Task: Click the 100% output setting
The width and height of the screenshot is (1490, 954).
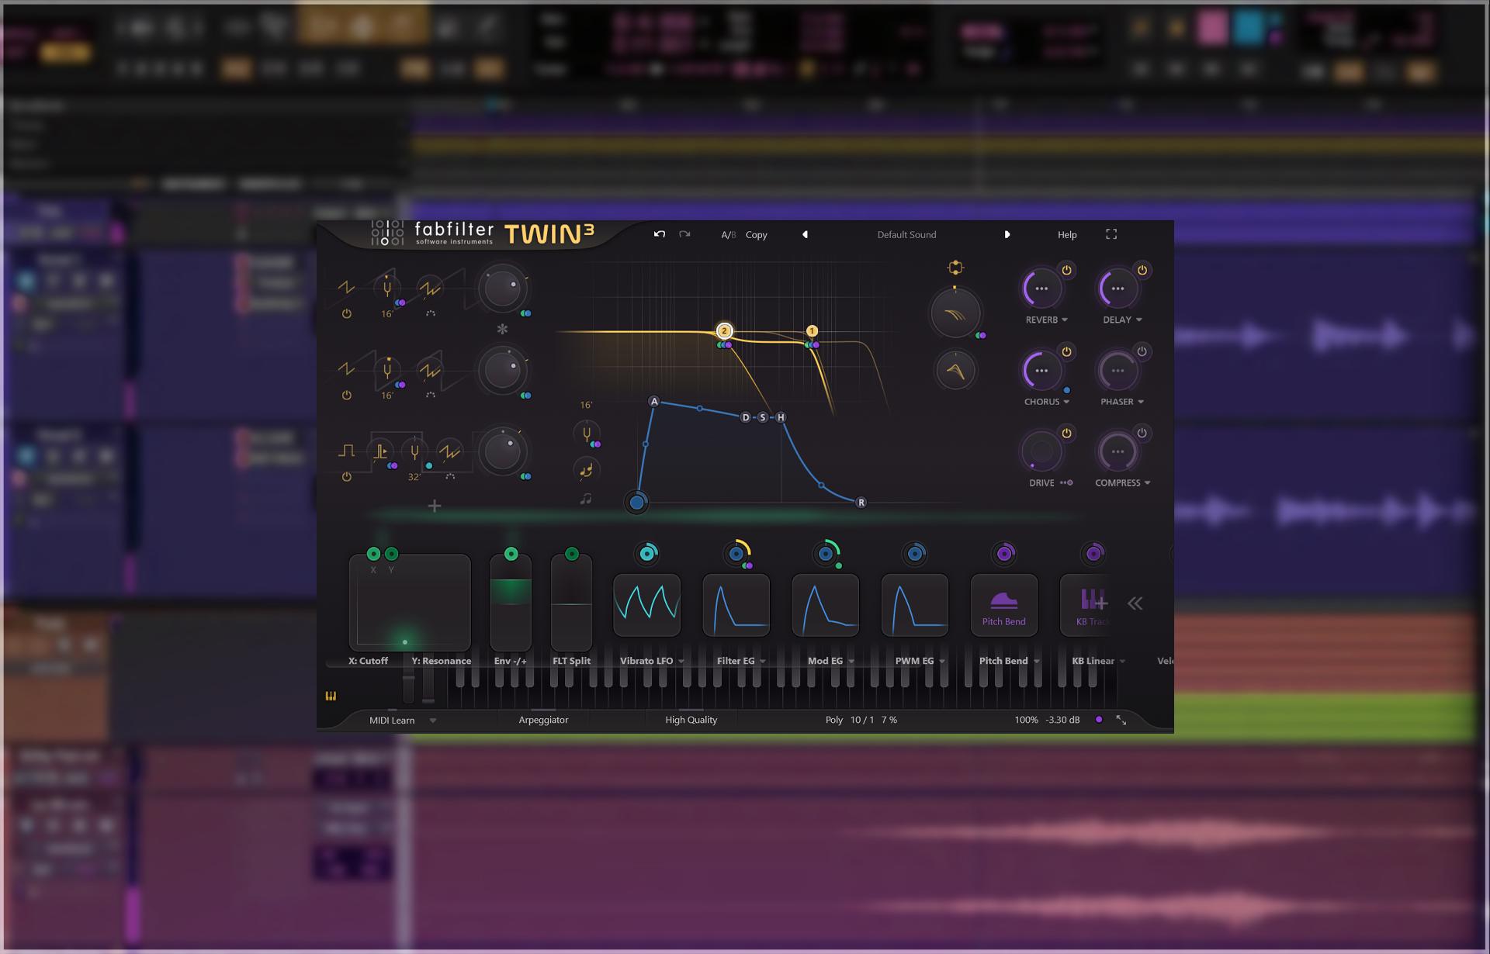Action: click(1026, 720)
